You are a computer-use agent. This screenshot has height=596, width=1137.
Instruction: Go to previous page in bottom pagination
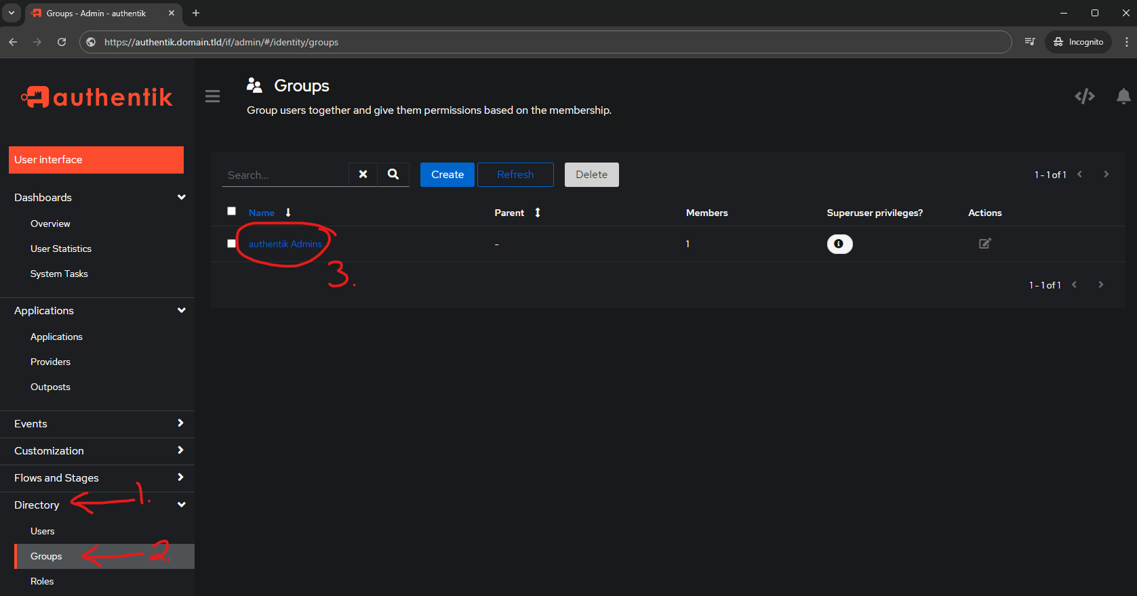1075,284
